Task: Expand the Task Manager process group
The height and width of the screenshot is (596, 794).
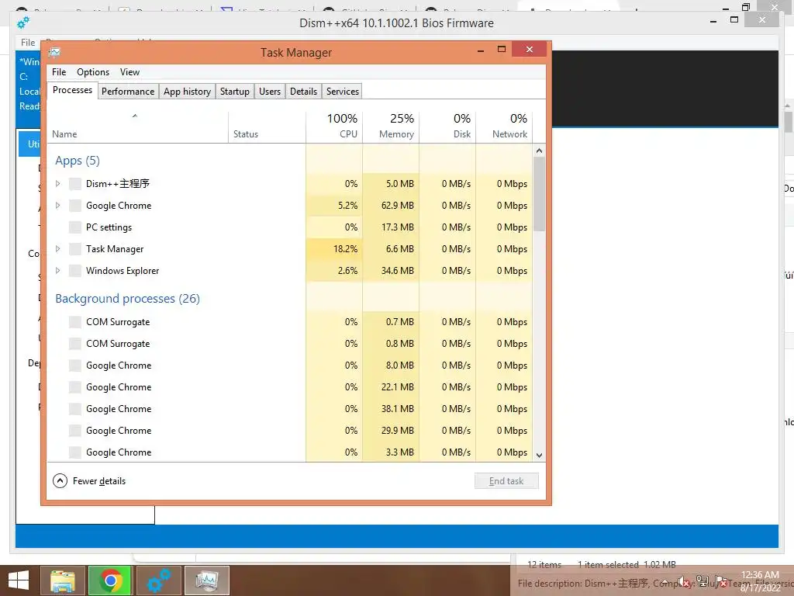Action: (57, 249)
